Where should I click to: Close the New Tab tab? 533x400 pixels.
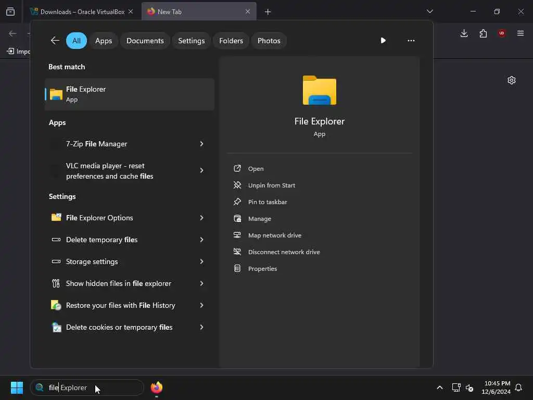248,11
